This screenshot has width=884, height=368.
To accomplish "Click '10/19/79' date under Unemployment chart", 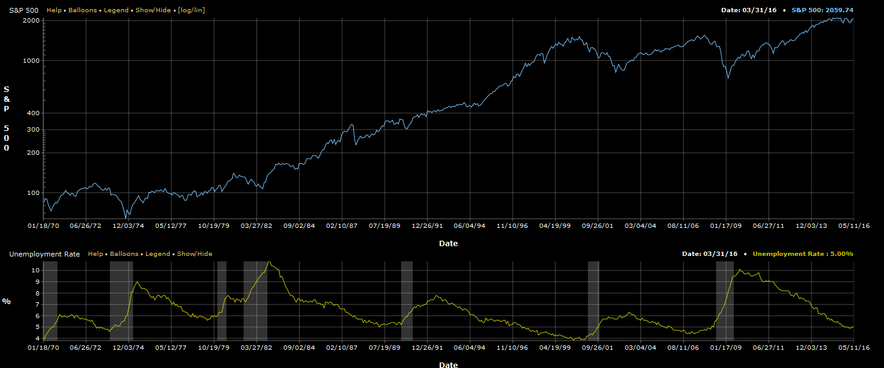I will coord(214,347).
